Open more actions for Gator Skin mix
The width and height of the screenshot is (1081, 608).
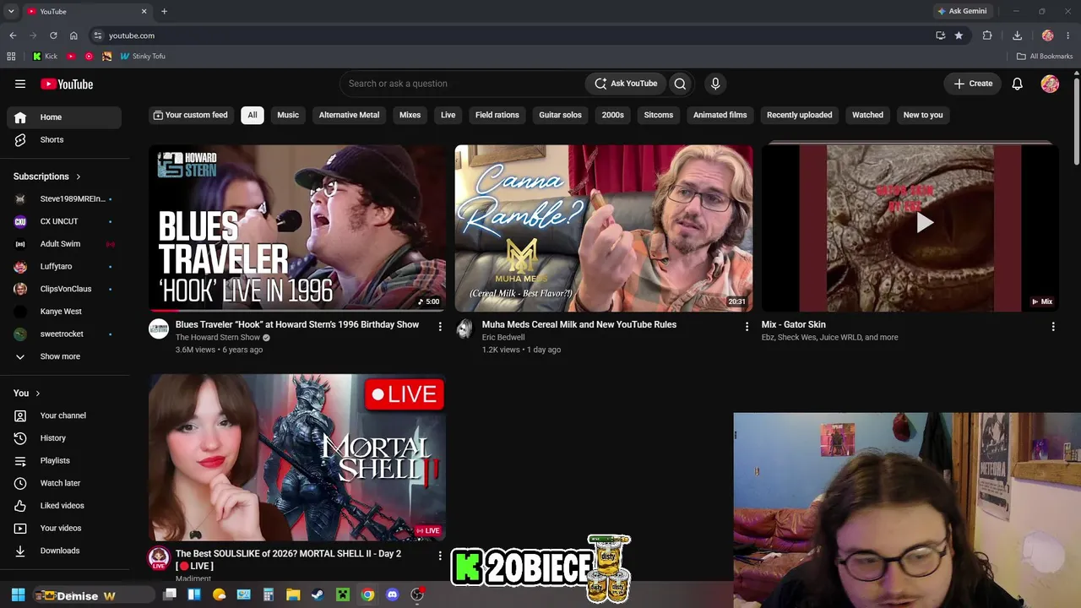[x=1053, y=326]
